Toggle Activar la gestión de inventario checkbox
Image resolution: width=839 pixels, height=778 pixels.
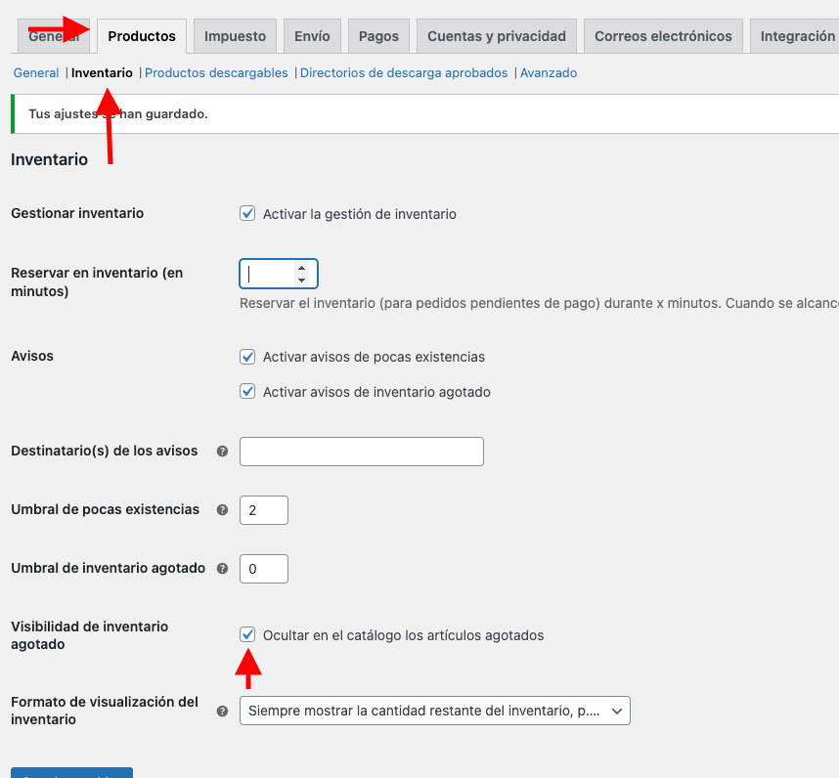(247, 213)
